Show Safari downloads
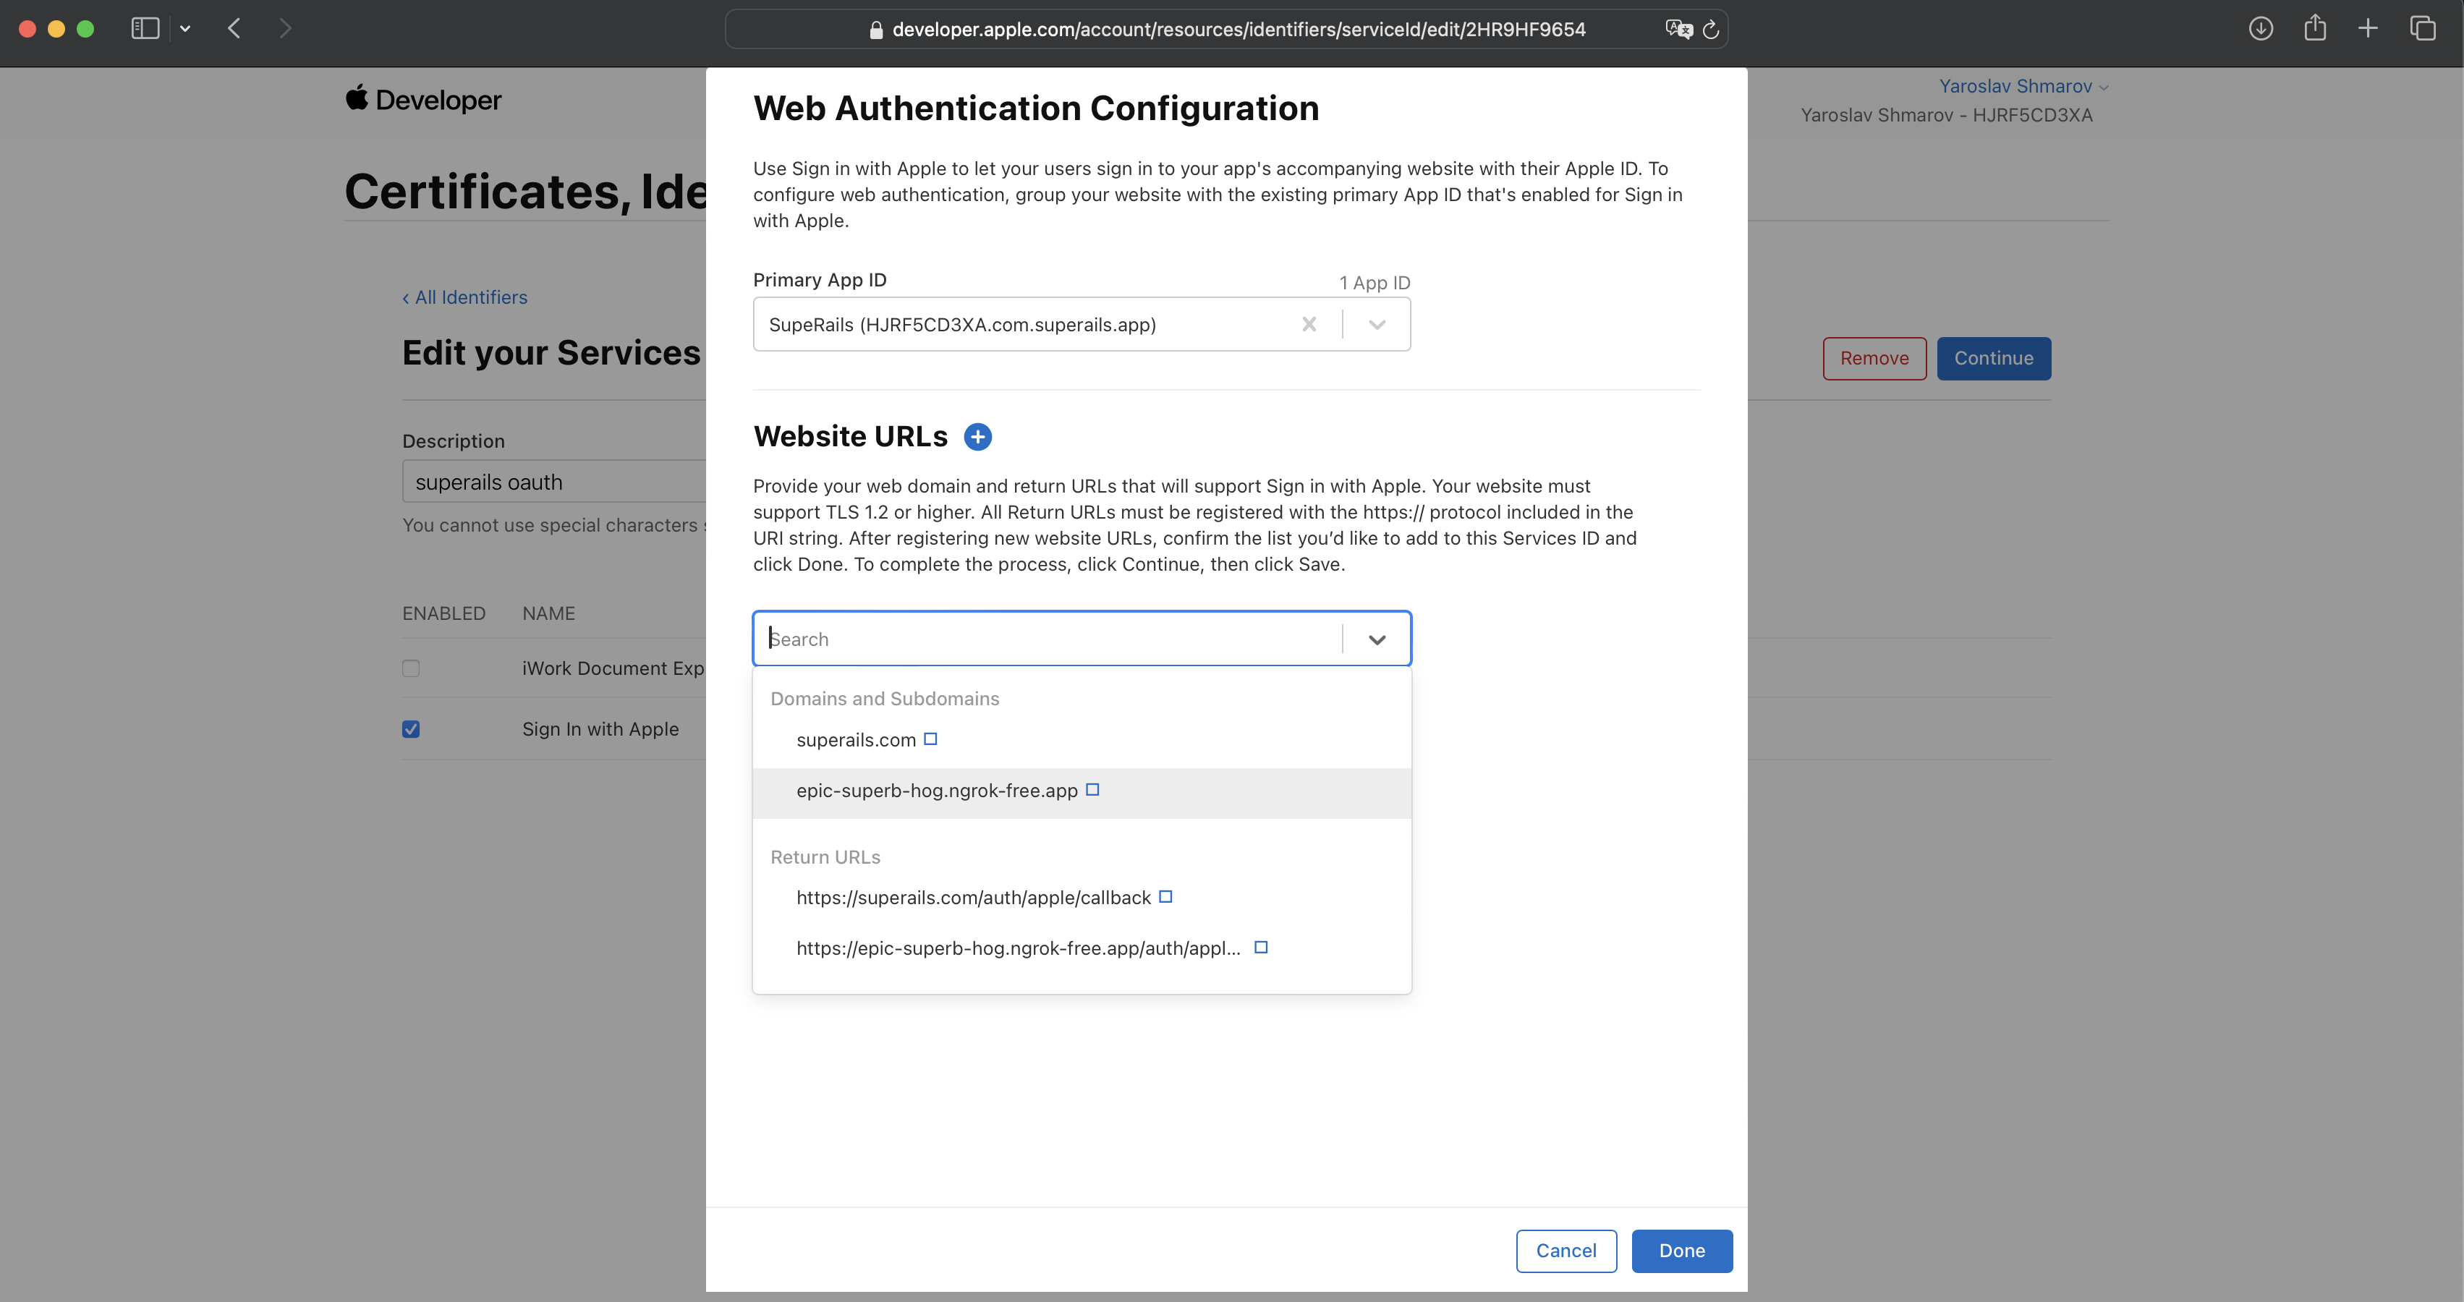Image resolution: width=2464 pixels, height=1302 pixels. pos(2260,29)
